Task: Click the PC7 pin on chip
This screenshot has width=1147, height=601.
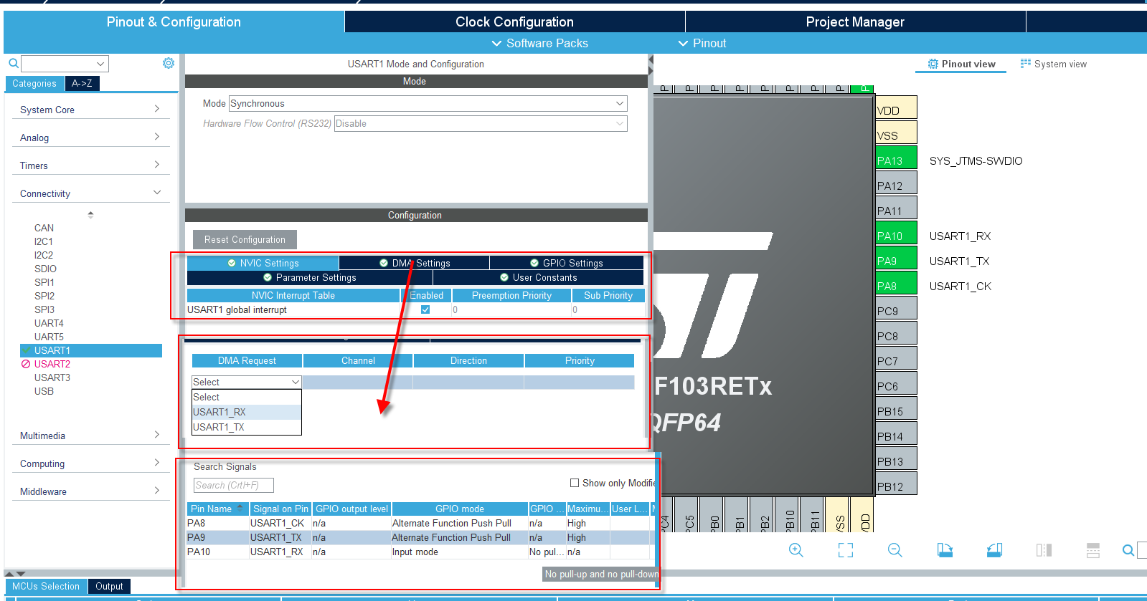Action: [x=896, y=358]
